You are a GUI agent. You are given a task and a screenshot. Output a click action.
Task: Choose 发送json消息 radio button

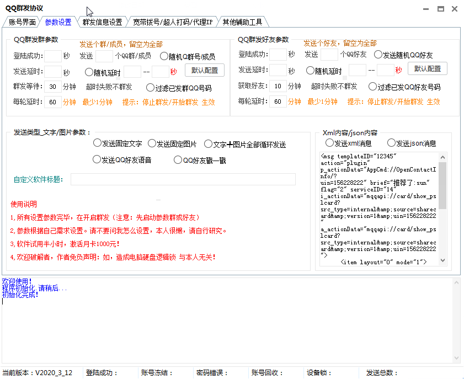click(x=412, y=143)
